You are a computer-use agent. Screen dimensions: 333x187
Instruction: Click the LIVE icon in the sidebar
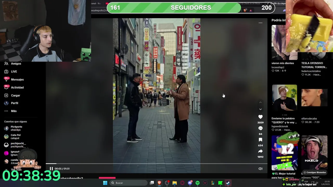(x=6, y=72)
